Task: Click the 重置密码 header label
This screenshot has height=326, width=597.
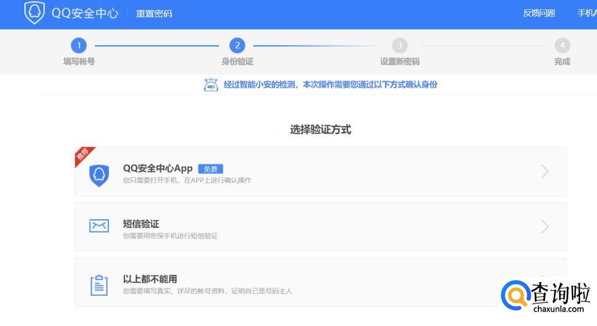Action: (x=154, y=13)
